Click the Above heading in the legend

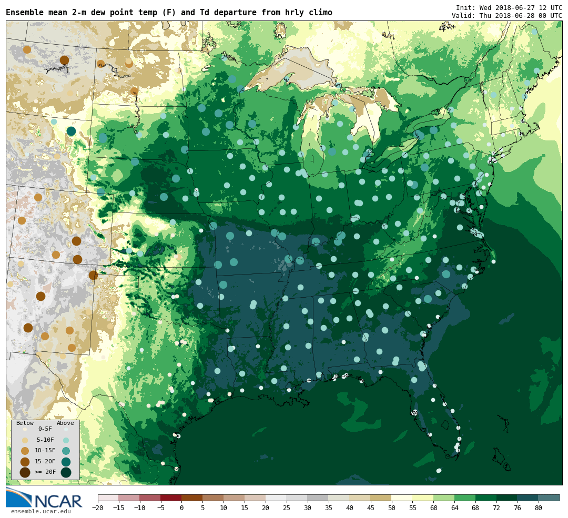pyautogui.click(x=65, y=423)
